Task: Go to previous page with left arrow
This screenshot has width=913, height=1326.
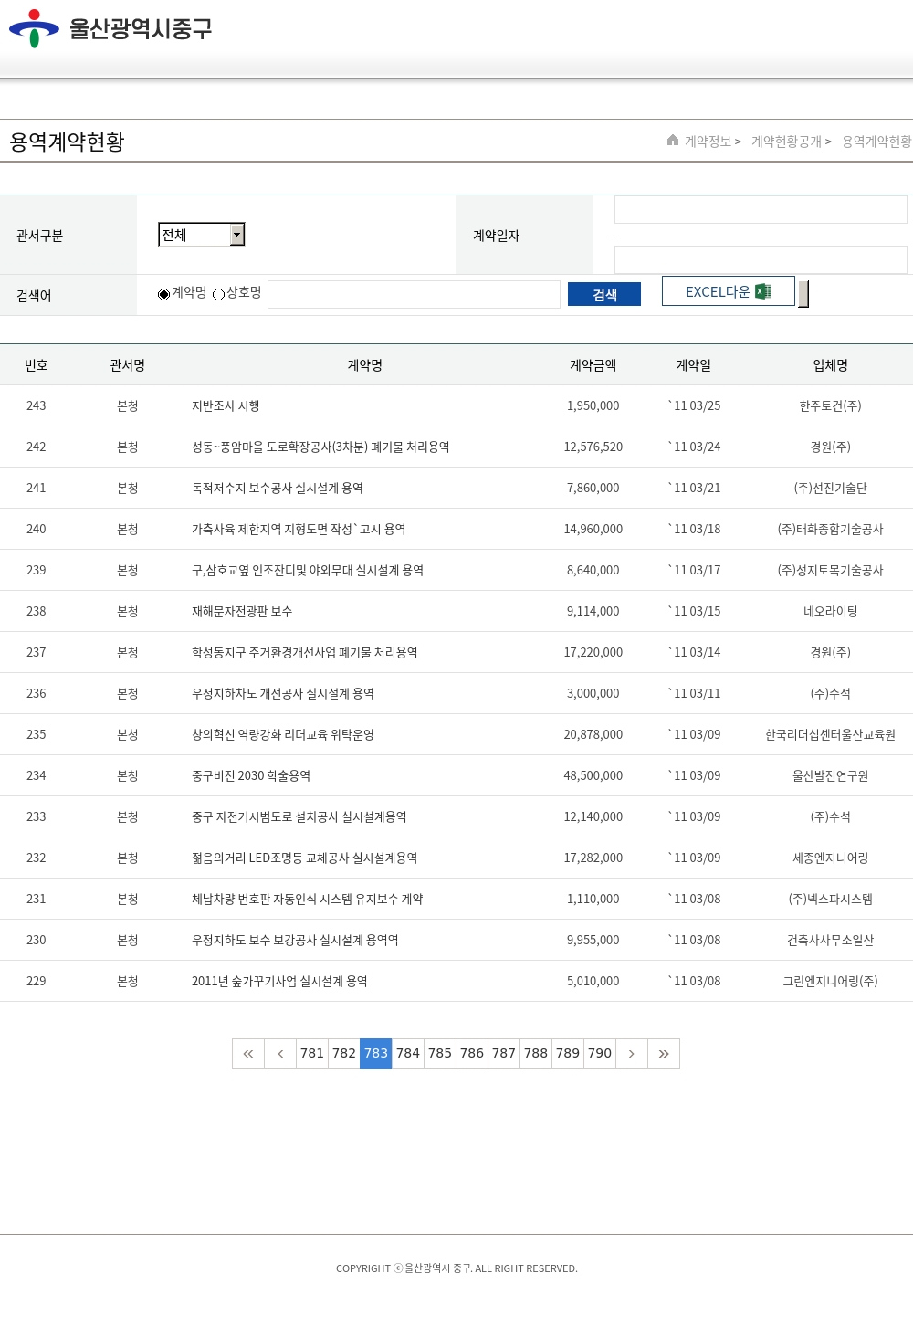Action: click(280, 1054)
